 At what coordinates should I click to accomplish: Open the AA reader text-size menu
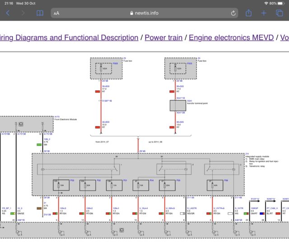[x=56, y=13]
